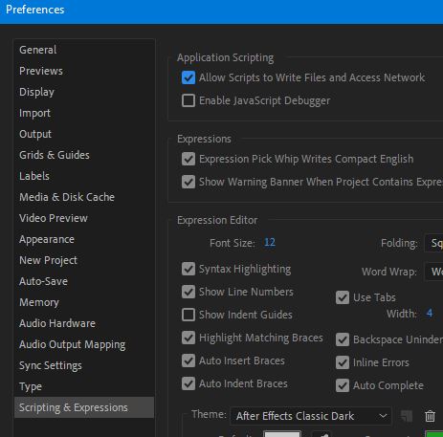Click the eyedropper beside the default swatch

tap(322, 434)
